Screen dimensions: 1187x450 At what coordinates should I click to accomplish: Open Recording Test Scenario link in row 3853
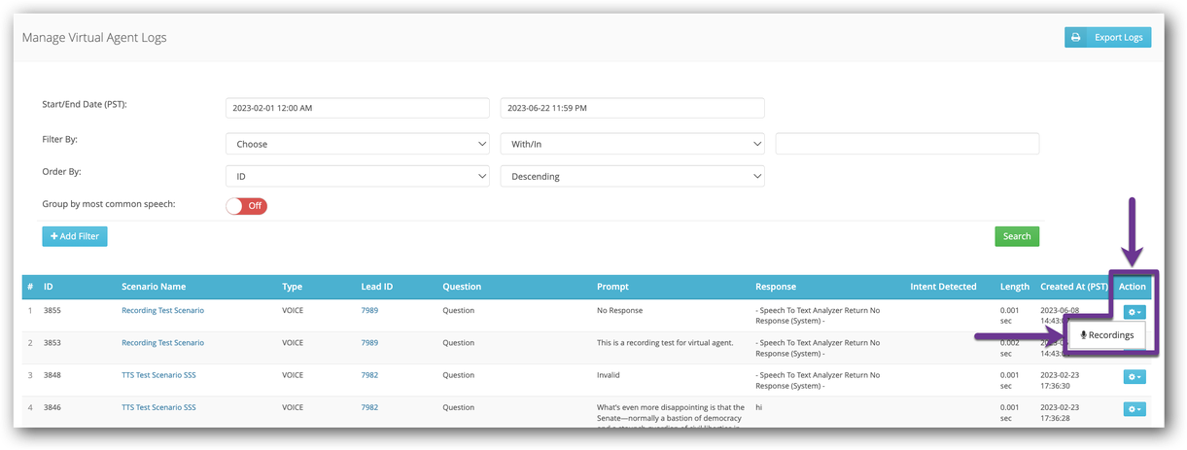tap(162, 343)
